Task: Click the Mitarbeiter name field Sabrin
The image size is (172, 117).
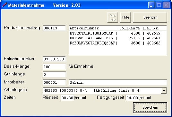Action: pyautogui.click(x=118, y=82)
